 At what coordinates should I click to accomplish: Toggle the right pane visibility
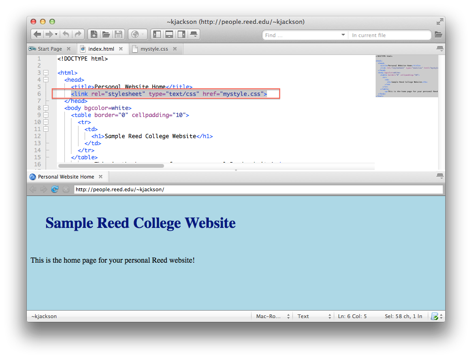tap(181, 34)
